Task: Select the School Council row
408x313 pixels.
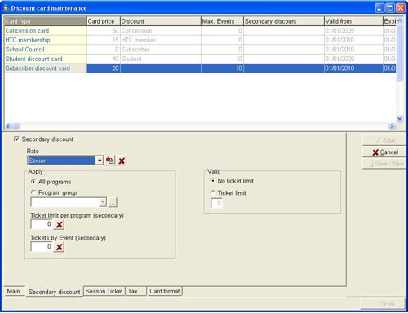Action: click(200, 50)
